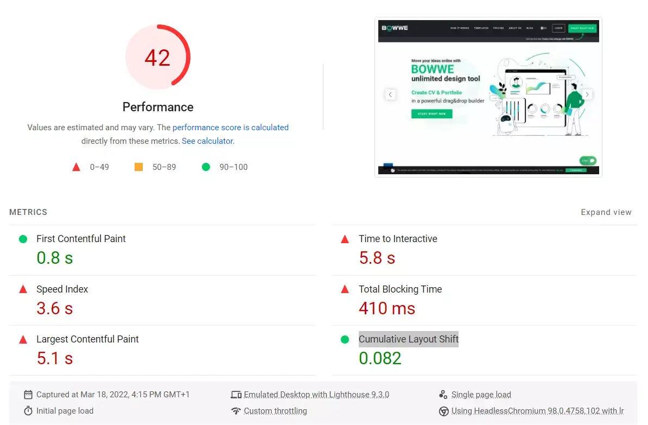Click the Chromium icon beside Using HeadlessChromium
648x425 pixels.
click(x=443, y=411)
